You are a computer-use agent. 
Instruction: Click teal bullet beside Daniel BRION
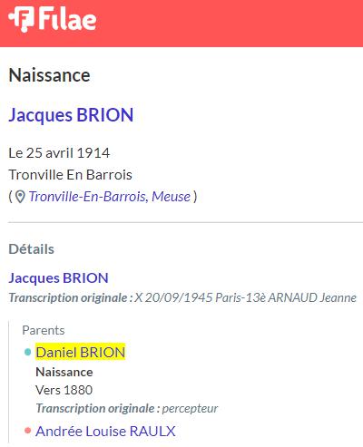pyautogui.click(x=27, y=352)
